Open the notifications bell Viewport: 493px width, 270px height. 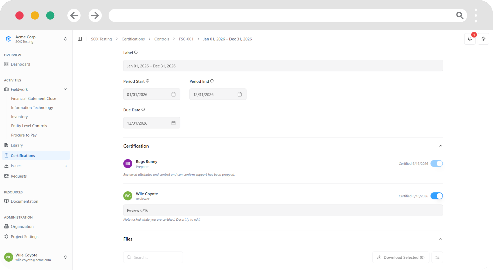pyautogui.click(x=470, y=39)
